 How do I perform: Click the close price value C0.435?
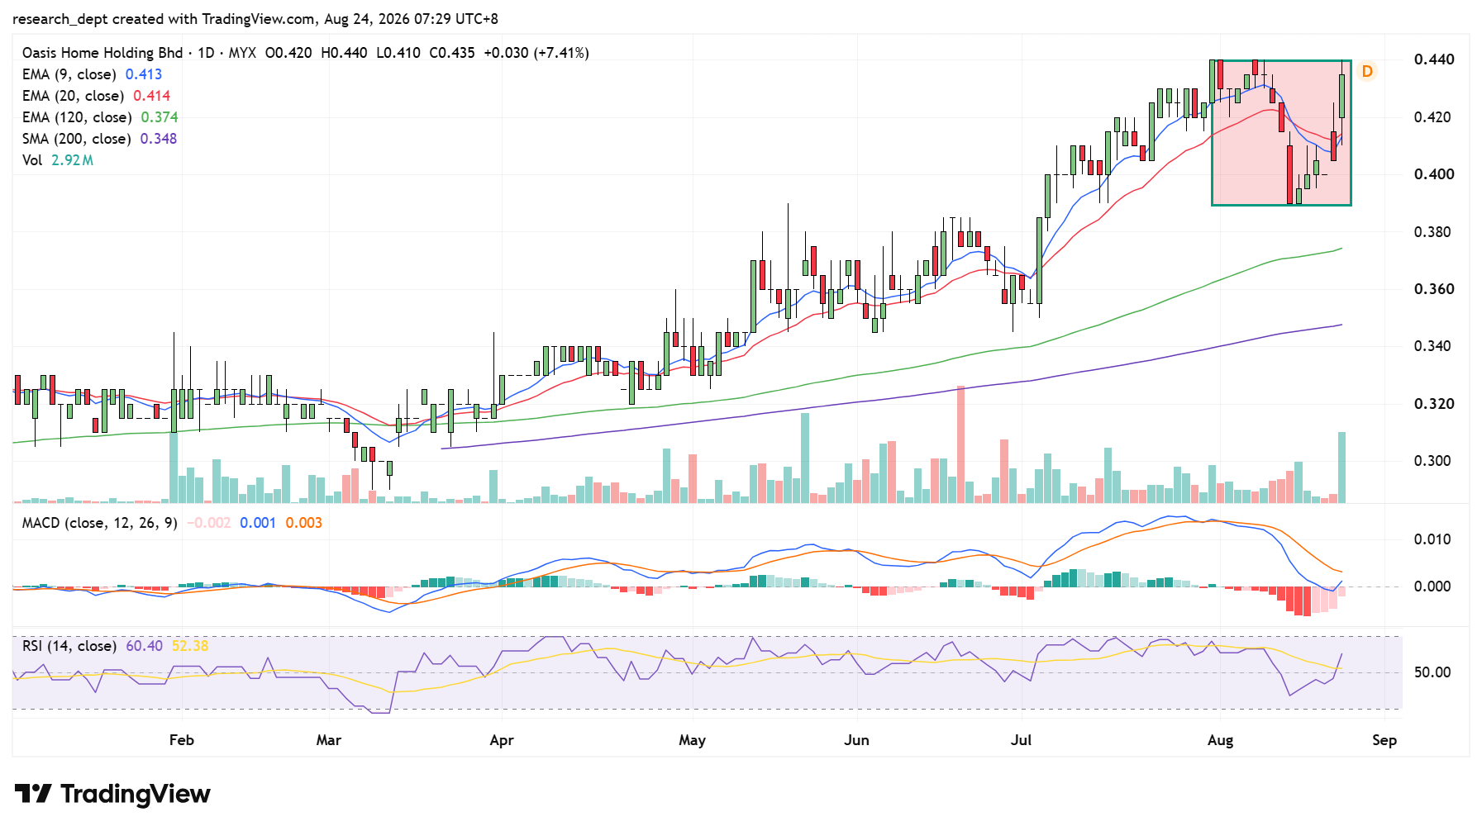pyautogui.click(x=452, y=53)
